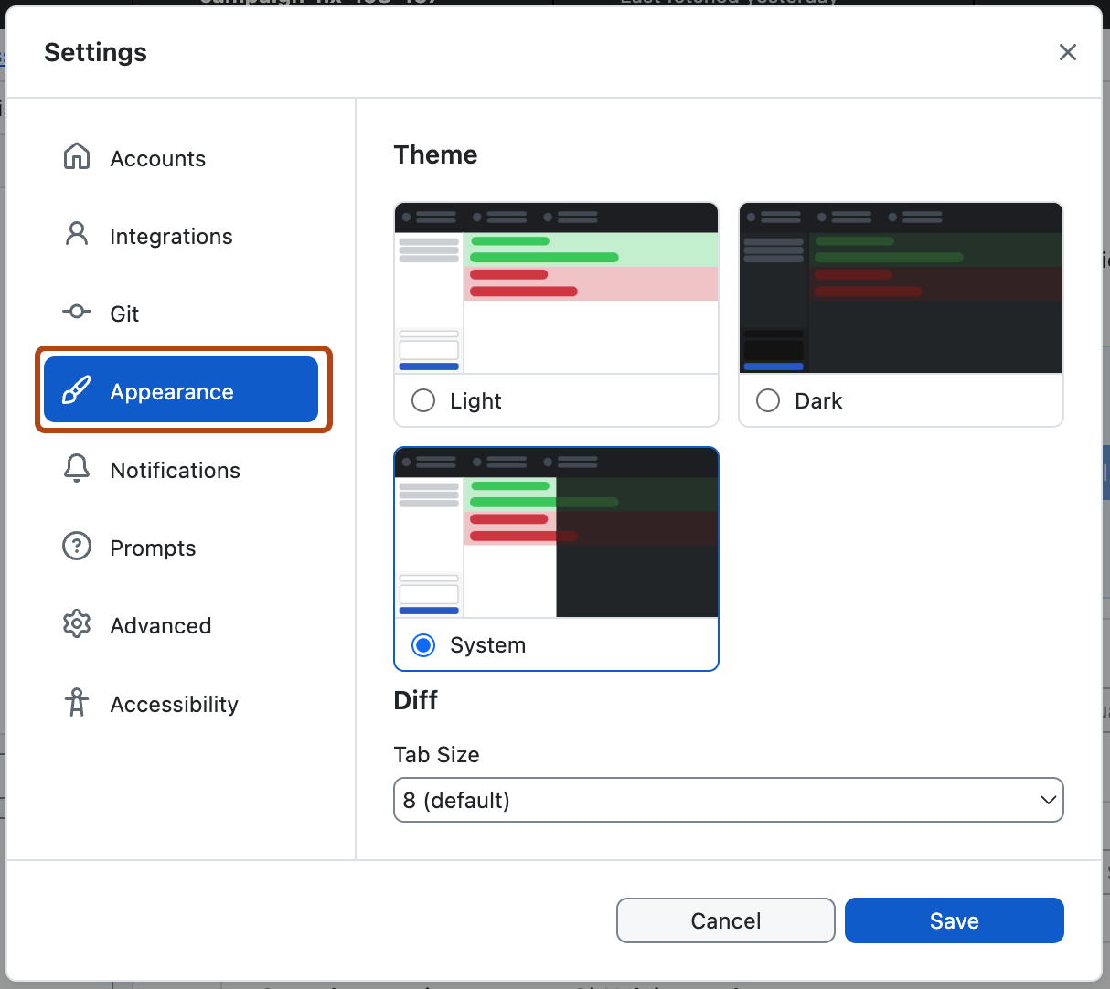1110x989 pixels.
Task: Click the Git branch settings icon
Action: click(77, 313)
